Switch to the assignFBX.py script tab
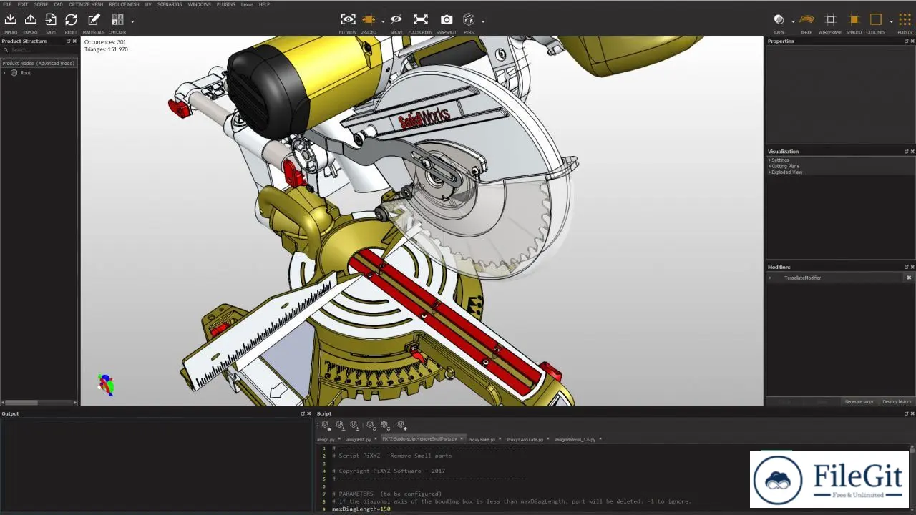916x515 pixels. click(359, 439)
